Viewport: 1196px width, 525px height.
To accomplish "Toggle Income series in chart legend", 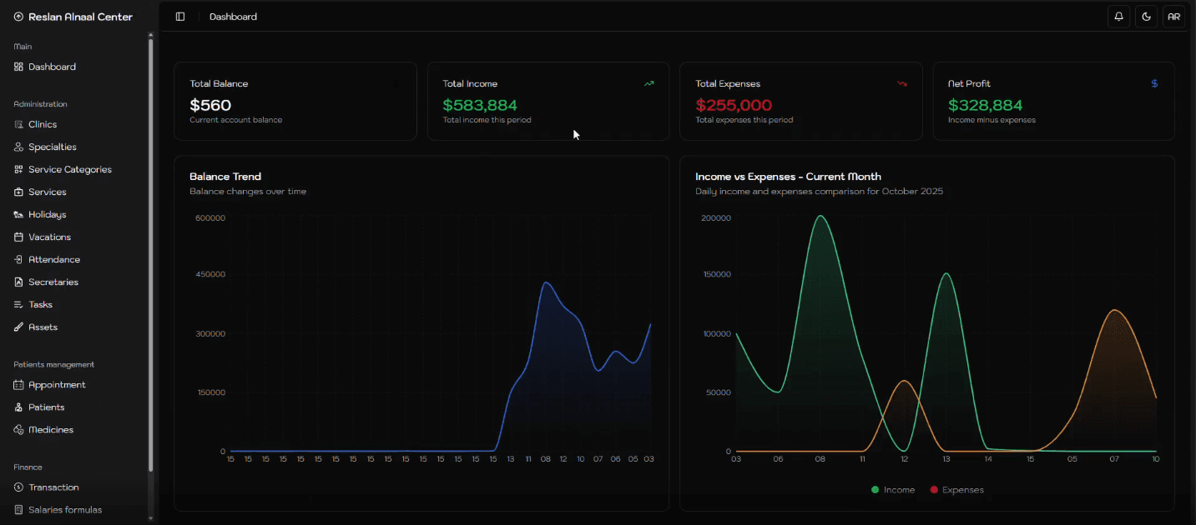I will [892, 490].
